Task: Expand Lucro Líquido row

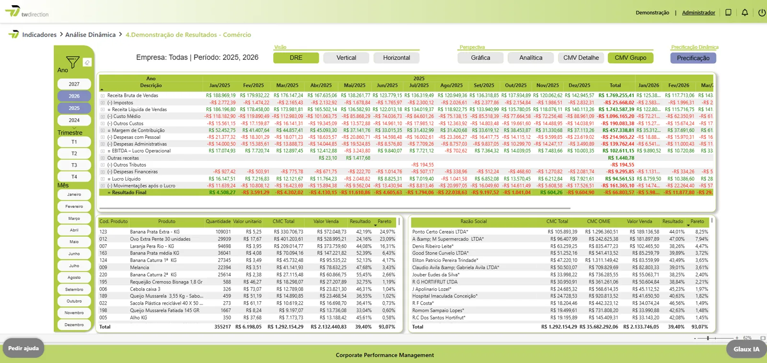Action: [103, 179]
